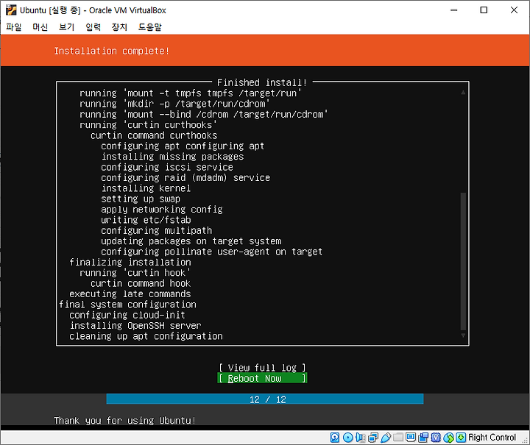This screenshot has width=530, height=445.
Task: Click the 'Finished install!' title
Action: click(x=262, y=82)
